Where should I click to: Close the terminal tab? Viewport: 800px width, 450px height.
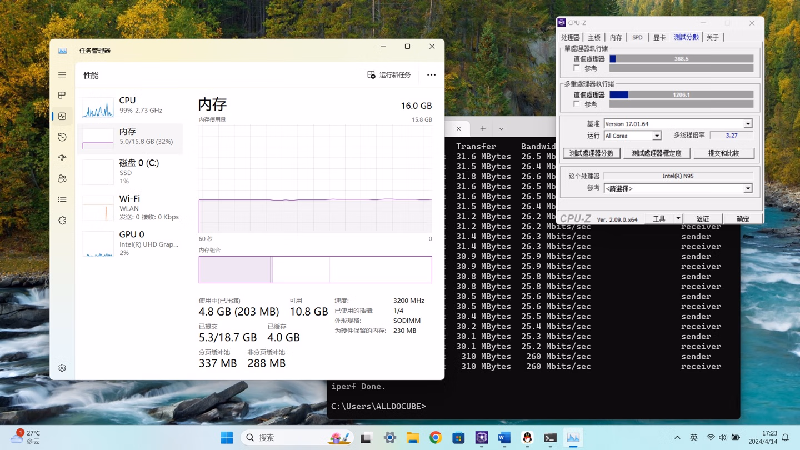point(458,128)
